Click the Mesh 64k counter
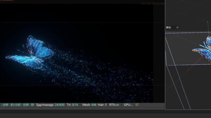Viewport: 211px width, 118px height. [x=89, y=105]
